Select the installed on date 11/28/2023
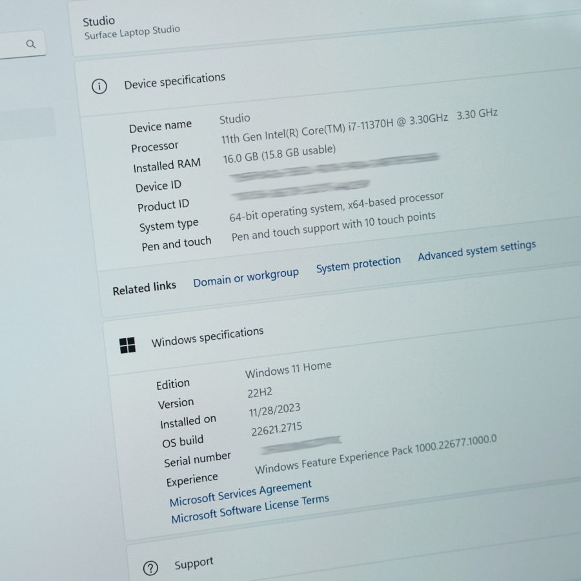Screen dimensions: 581x581 coord(274,410)
